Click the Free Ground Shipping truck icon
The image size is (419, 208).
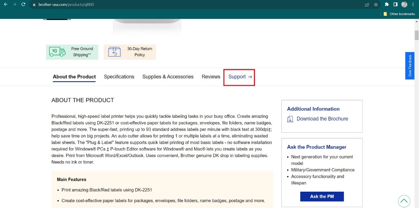[56, 52]
